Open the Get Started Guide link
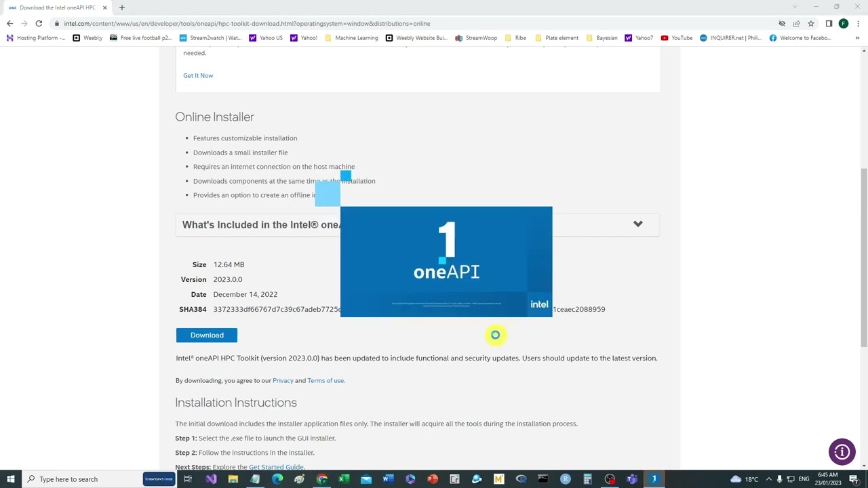Image resolution: width=868 pixels, height=488 pixels. (x=276, y=467)
